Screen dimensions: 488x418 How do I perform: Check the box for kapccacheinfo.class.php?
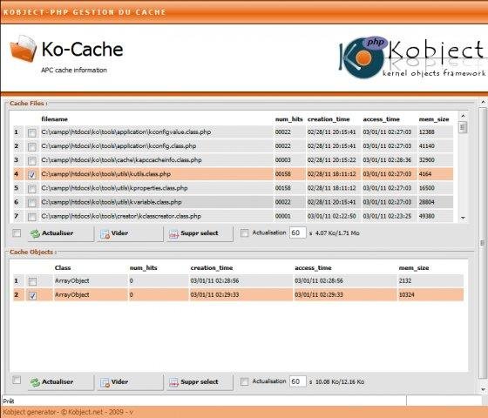31,161
